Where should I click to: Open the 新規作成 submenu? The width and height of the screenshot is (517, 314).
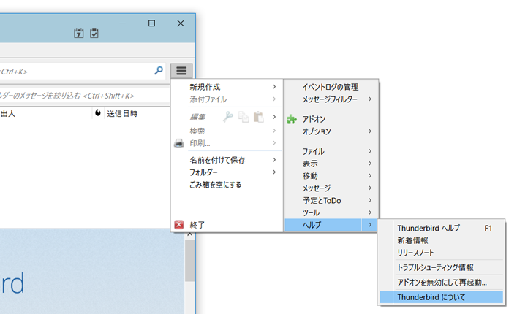click(227, 87)
